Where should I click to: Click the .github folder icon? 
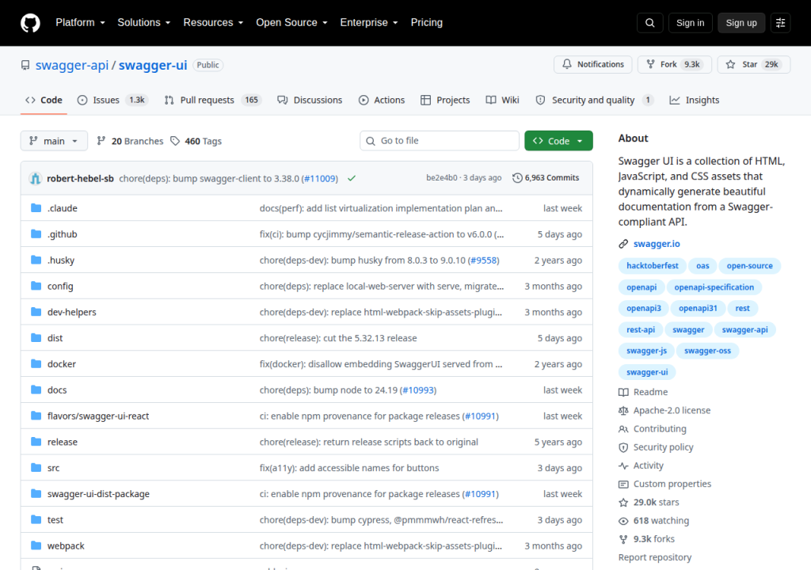coord(36,234)
